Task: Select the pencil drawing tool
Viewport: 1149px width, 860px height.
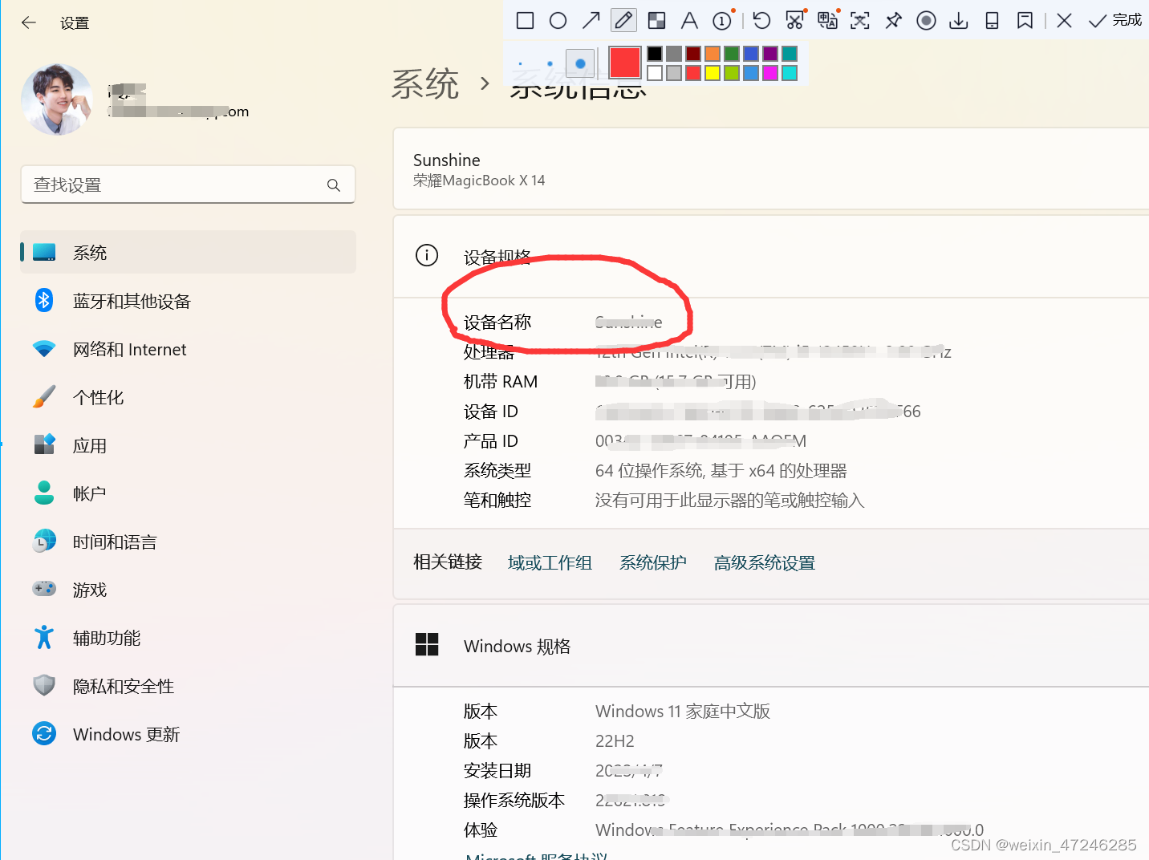Action: (x=623, y=20)
